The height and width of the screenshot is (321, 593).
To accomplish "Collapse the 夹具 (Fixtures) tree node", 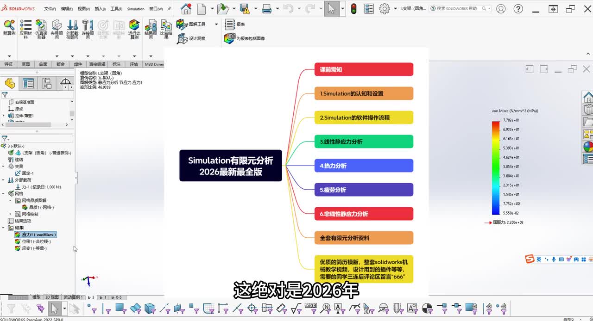I will point(4,167).
